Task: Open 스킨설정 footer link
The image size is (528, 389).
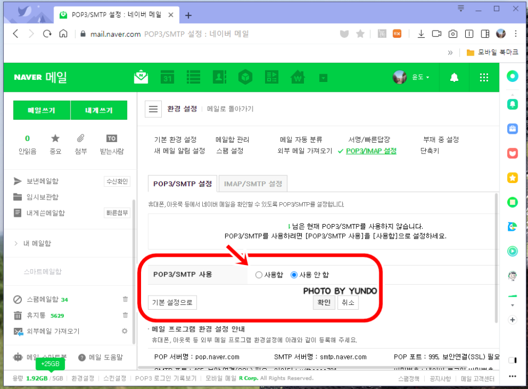Action: [x=115, y=378]
